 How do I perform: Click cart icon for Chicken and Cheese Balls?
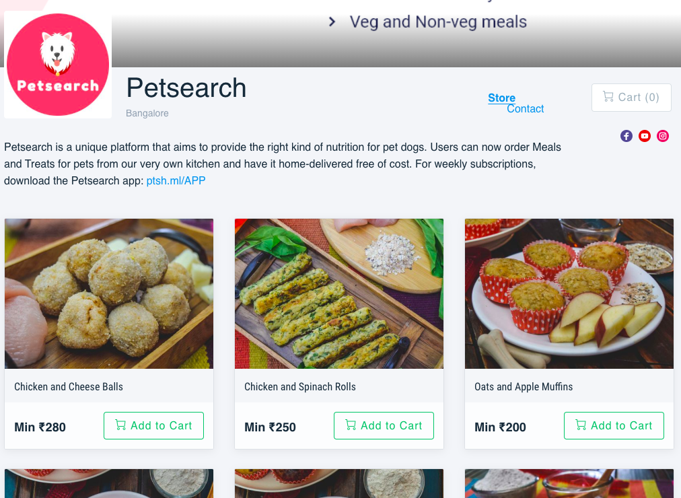[121, 425]
